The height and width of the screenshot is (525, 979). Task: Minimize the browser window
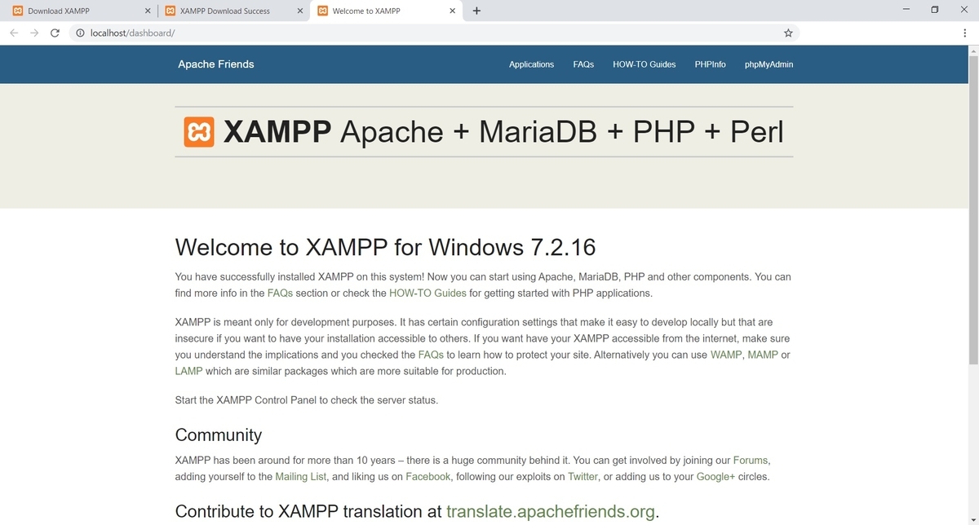(906, 10)
